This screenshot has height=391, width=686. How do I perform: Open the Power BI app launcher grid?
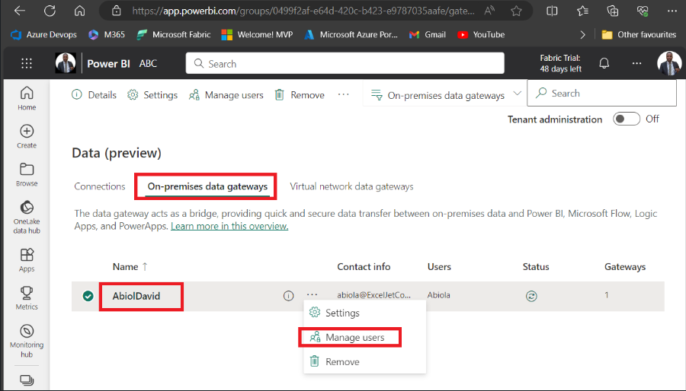point(27,64)
